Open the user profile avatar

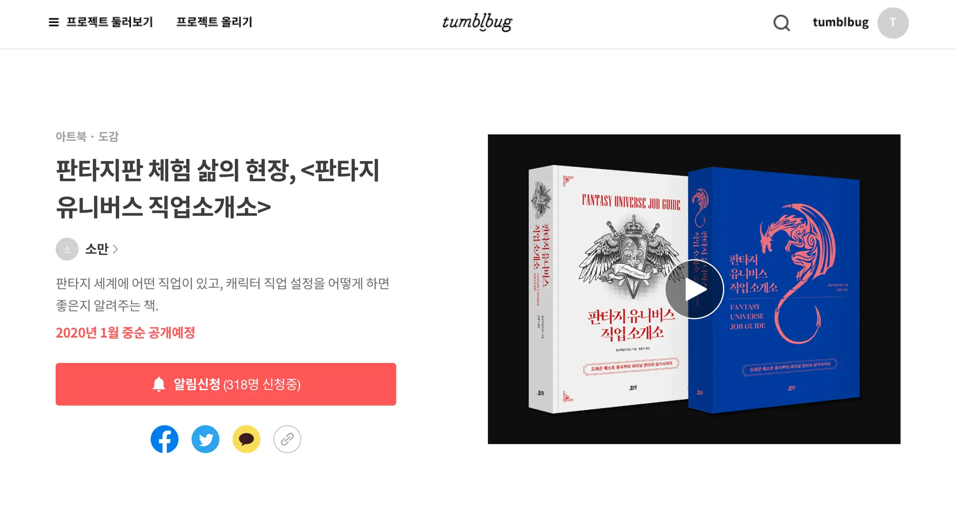(x=893, y=23)
